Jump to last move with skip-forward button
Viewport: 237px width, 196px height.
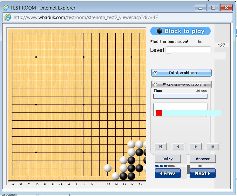(213, 146)
